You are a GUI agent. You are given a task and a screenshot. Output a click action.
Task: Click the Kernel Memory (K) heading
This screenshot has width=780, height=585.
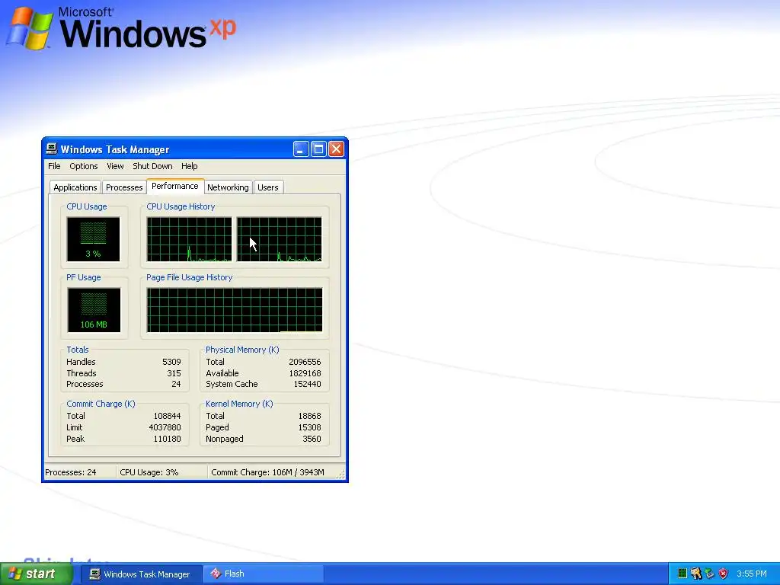239,404
